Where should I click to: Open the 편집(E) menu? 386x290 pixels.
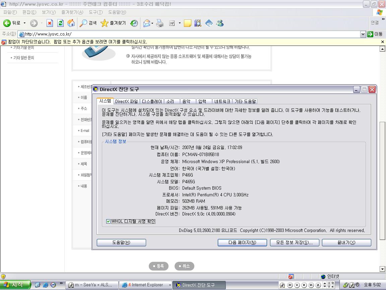point(29,12)
